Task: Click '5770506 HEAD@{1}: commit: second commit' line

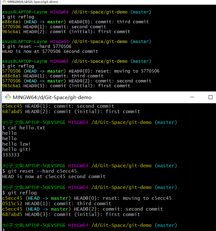Action: 54,27
